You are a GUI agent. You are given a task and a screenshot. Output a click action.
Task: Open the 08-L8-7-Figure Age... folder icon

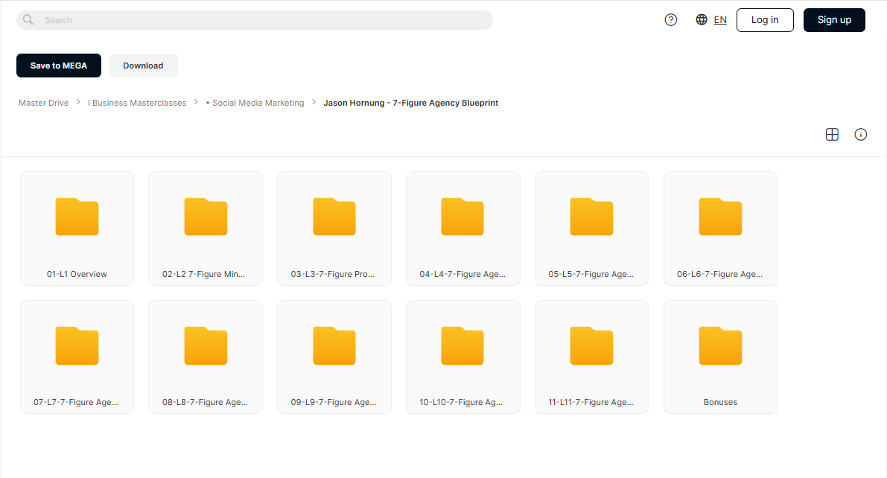(206, 345)
